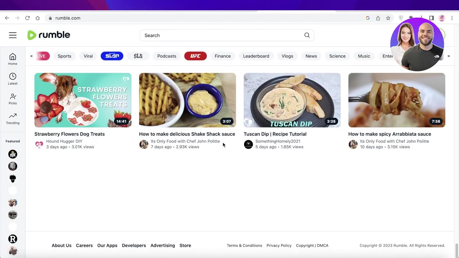Viewport: 459px width, 258px height.
Task: Open the Developers footer link
Action: [x=134, y=245]
